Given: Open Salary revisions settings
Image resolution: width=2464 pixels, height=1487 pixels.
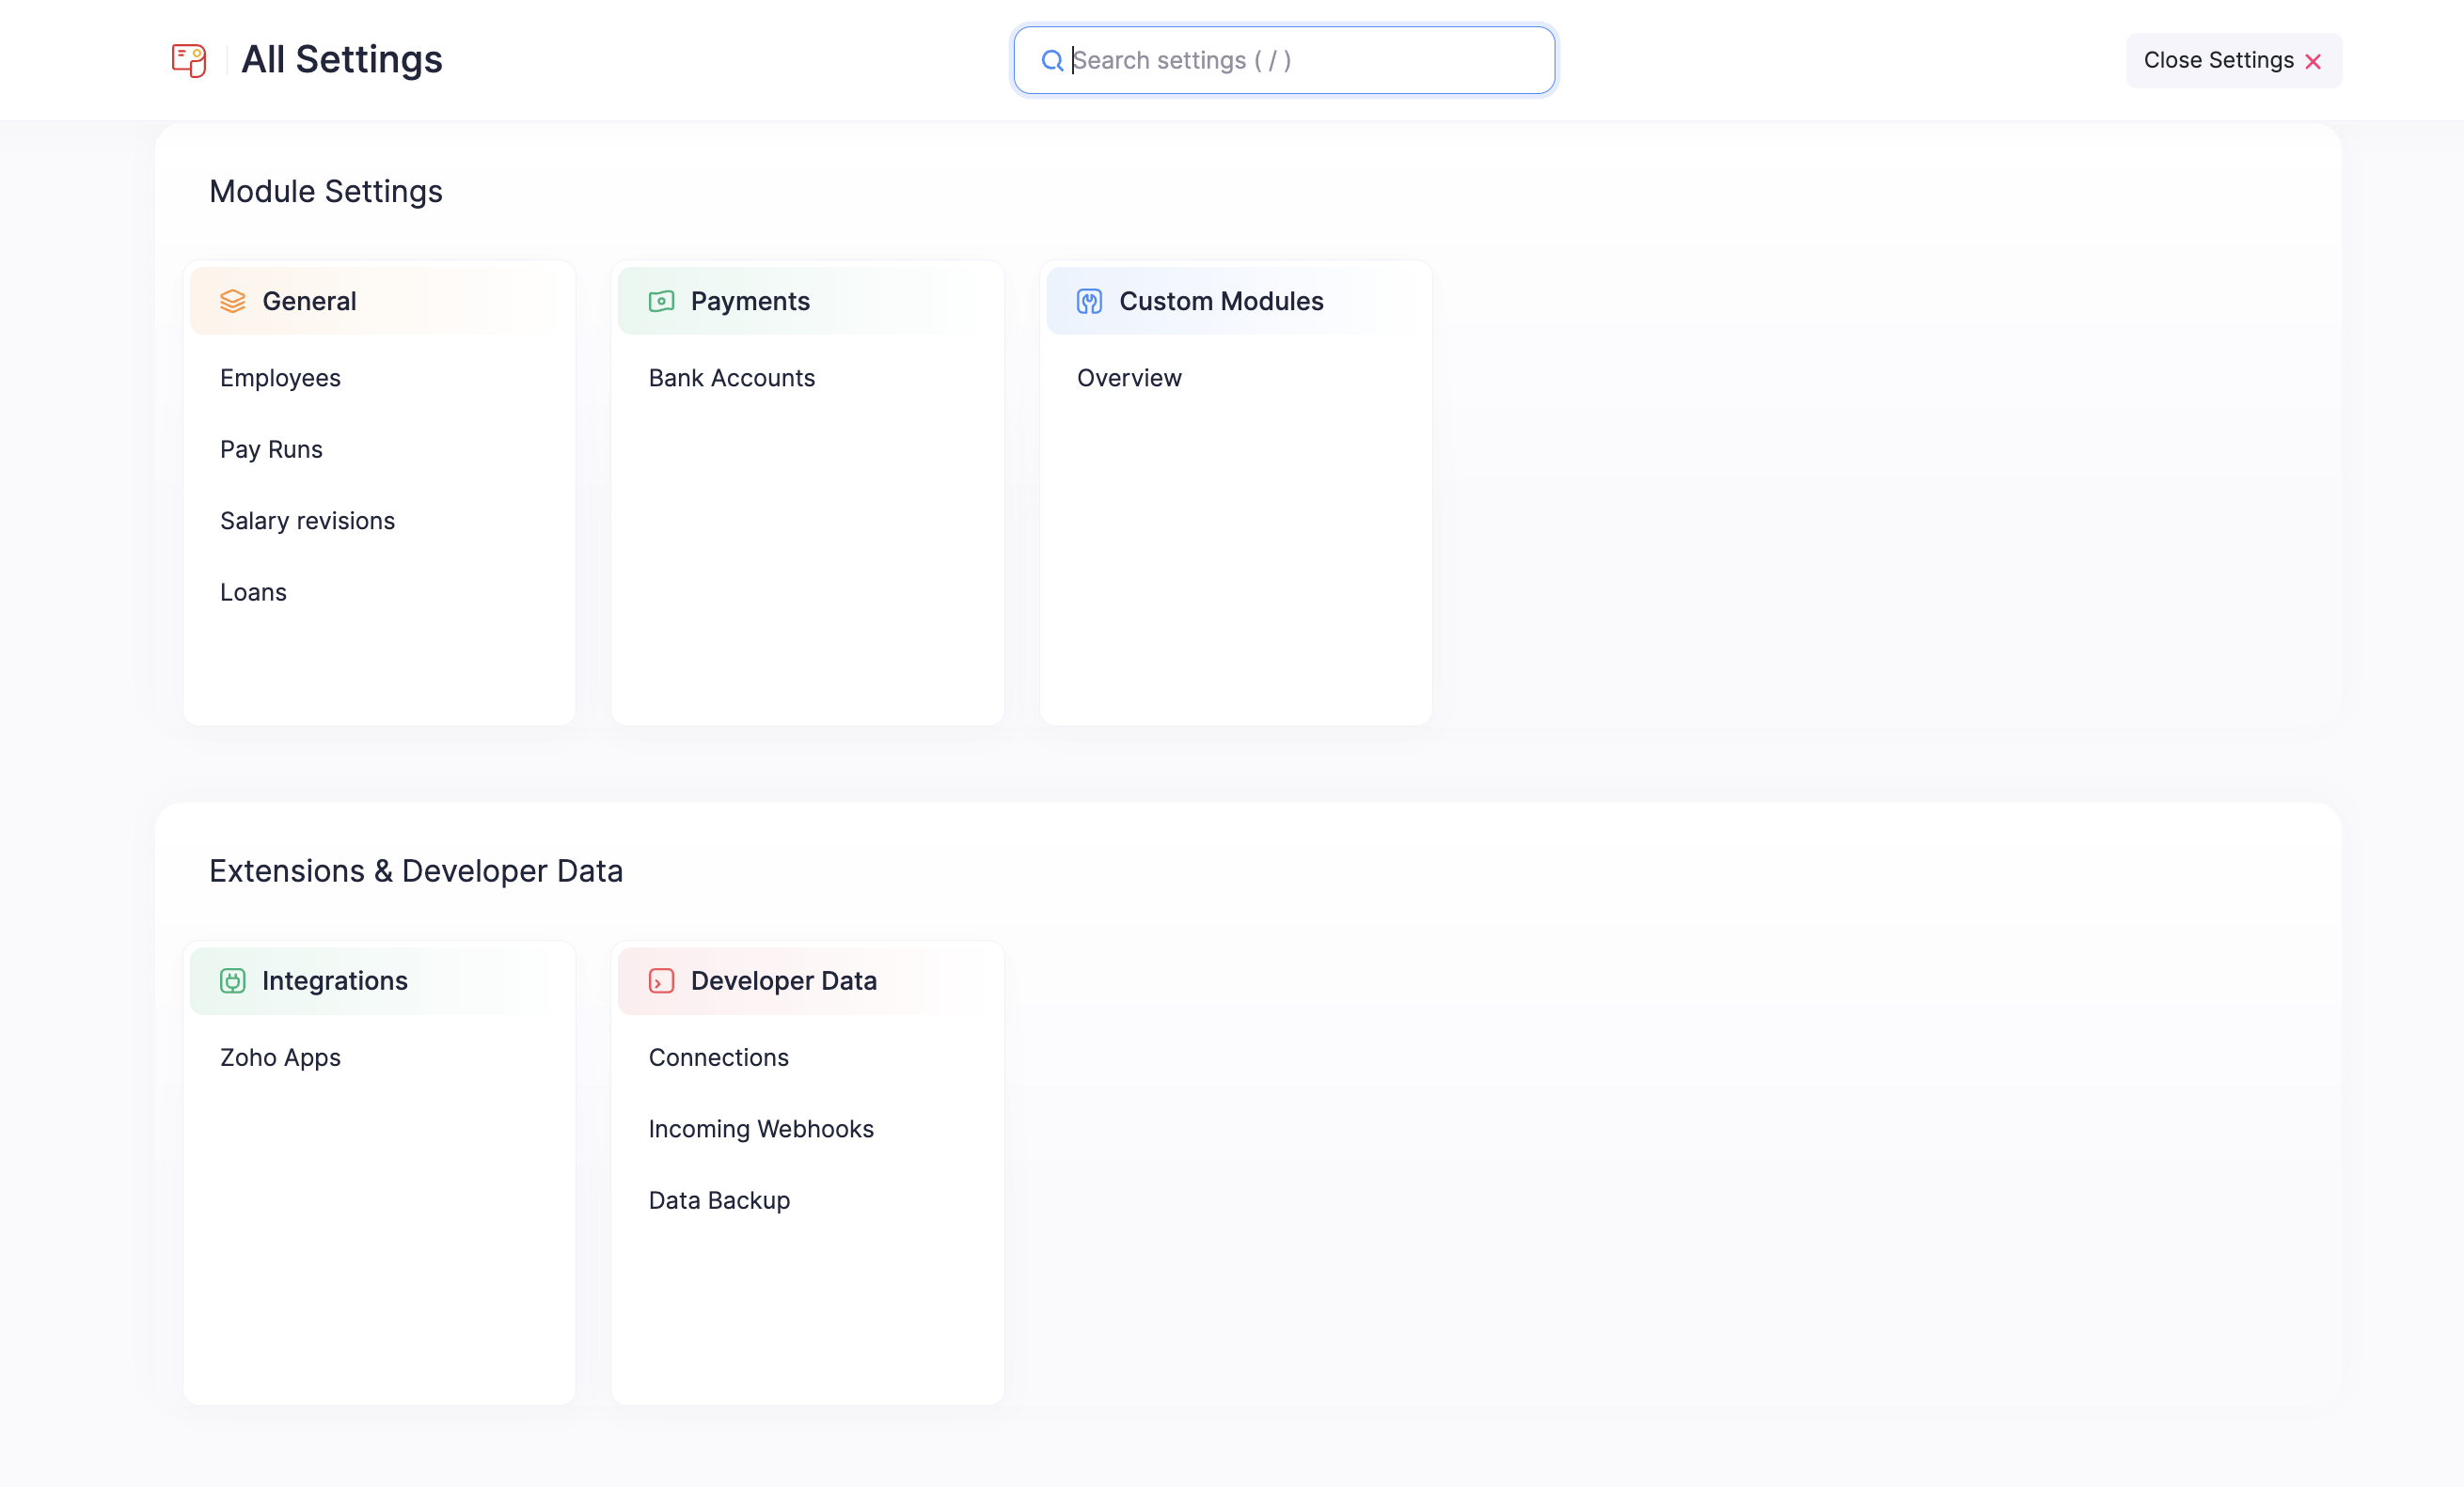Looking at the screenshot, I should 307,521.
